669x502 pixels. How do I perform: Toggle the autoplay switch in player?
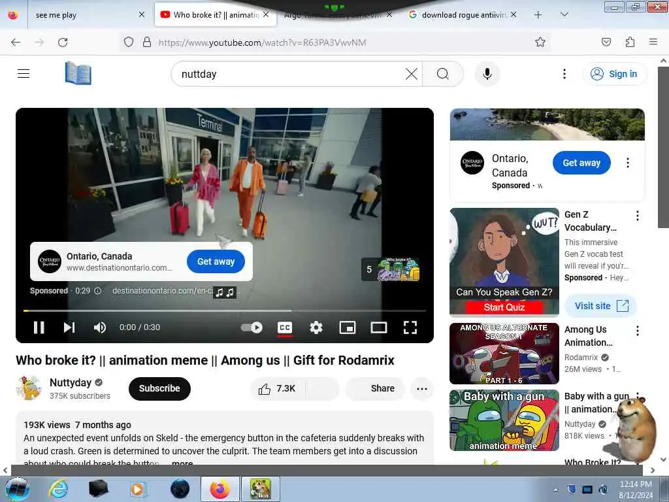(x=252, y=327)
